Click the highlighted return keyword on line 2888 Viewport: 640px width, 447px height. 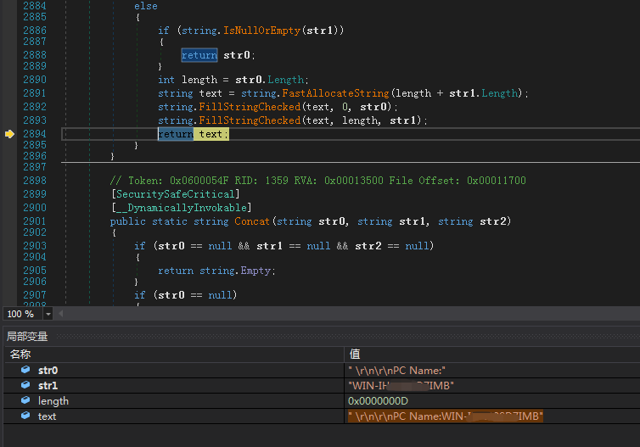pos(199,55)
